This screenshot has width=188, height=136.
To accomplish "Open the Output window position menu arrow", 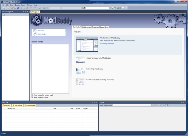I will click(181, 103).
